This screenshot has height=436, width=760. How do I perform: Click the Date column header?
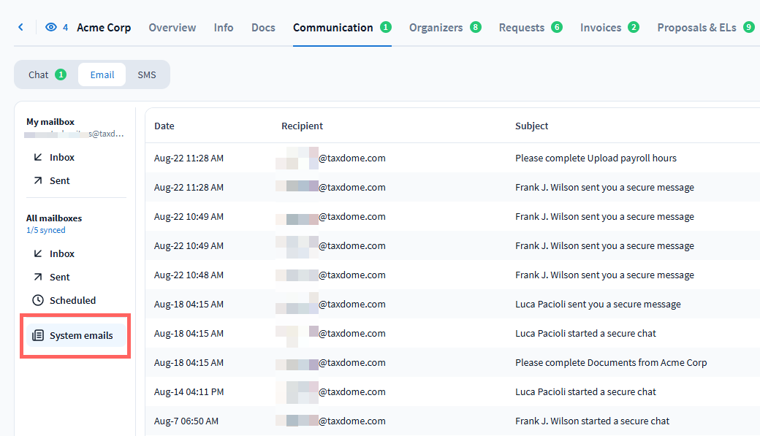click(164, 126)
